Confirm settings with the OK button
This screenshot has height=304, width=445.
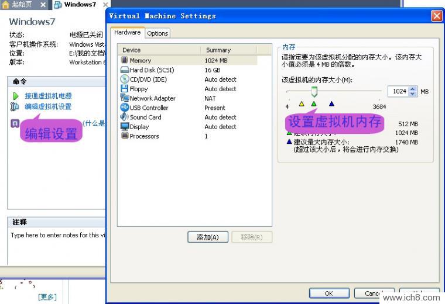pos(329,293)
